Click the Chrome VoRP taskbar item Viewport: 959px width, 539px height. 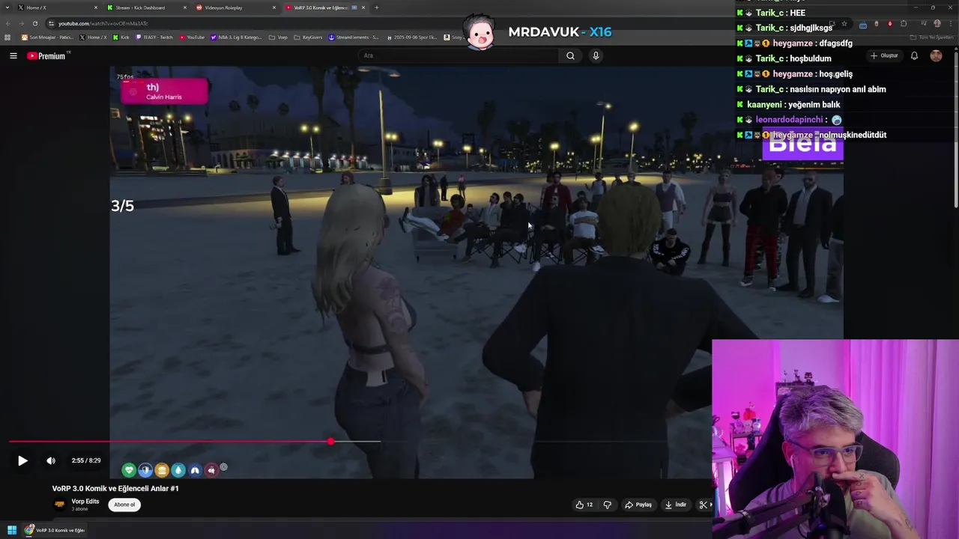(55, 530)
